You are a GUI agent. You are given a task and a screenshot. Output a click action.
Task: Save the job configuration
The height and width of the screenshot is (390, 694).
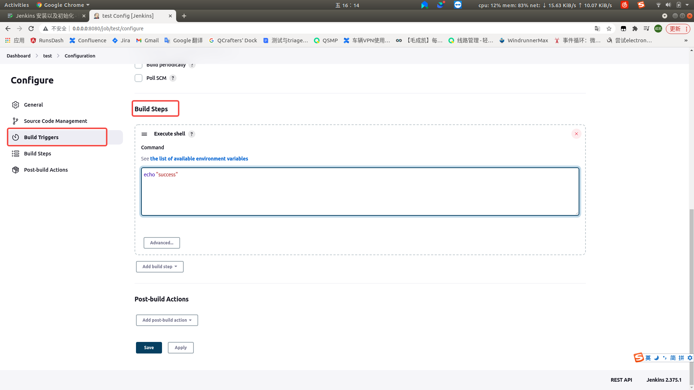(x=149, y=348)
